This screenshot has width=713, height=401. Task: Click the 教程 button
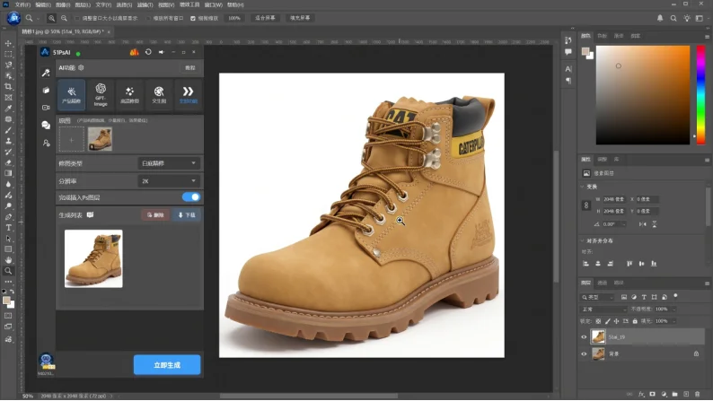click(x=190, y=67)
